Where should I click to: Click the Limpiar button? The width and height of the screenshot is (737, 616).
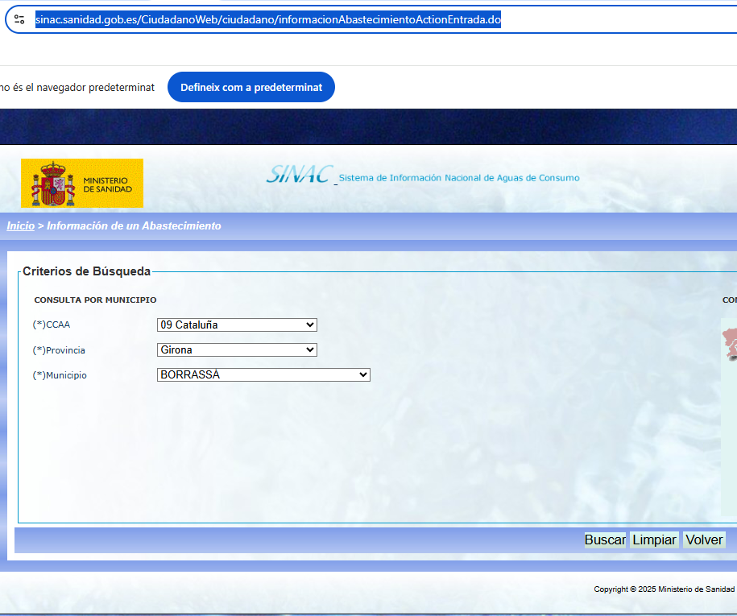tap(654, 540)
